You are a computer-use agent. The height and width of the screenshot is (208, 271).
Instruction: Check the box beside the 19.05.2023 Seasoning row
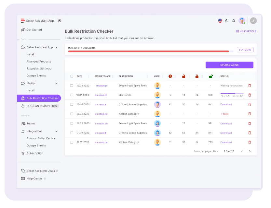click(72, 86)
